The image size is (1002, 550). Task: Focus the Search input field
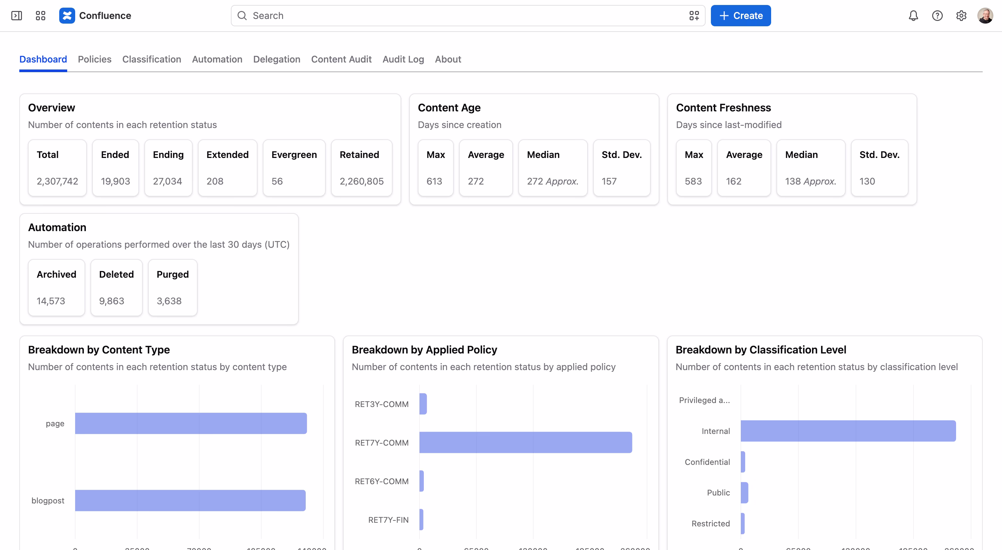(468, 16)
